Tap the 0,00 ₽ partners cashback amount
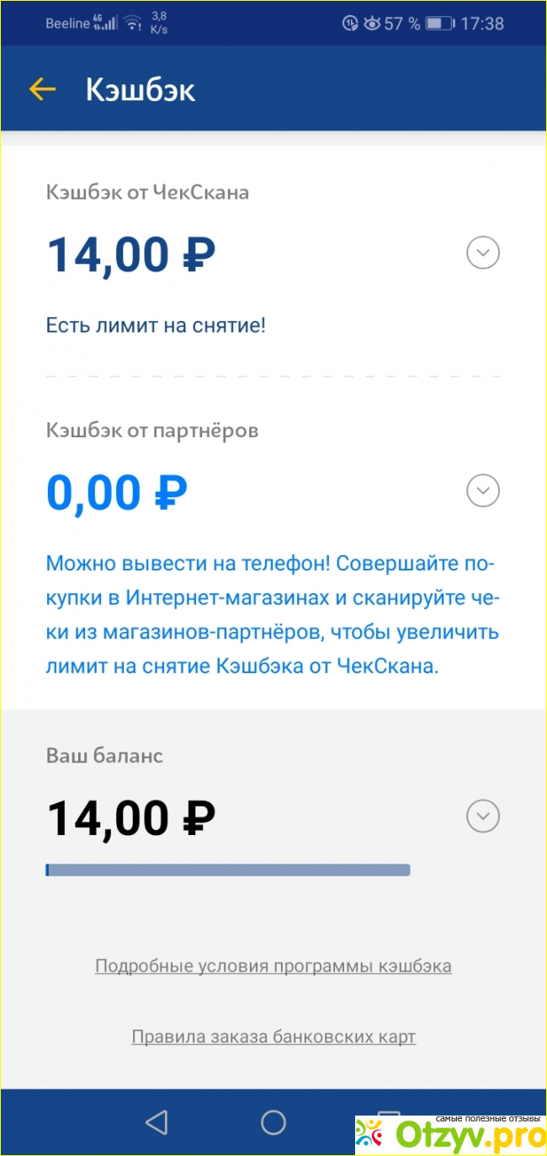 pos(117,492)
